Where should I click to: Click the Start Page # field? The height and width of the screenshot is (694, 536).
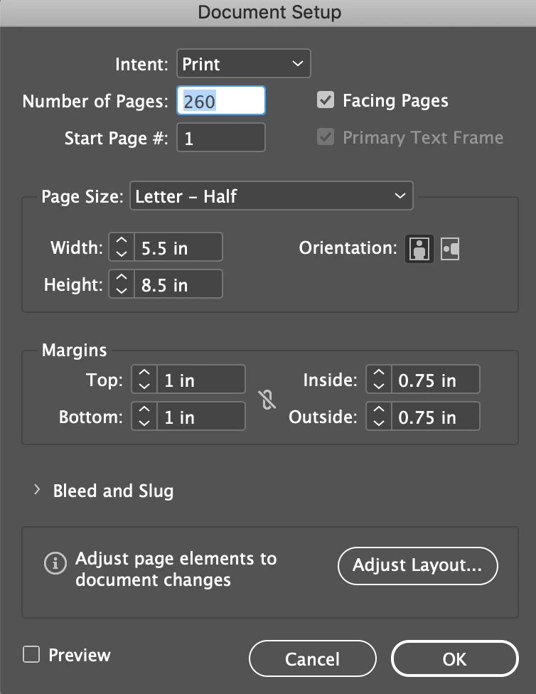click(x=221, y=137)
